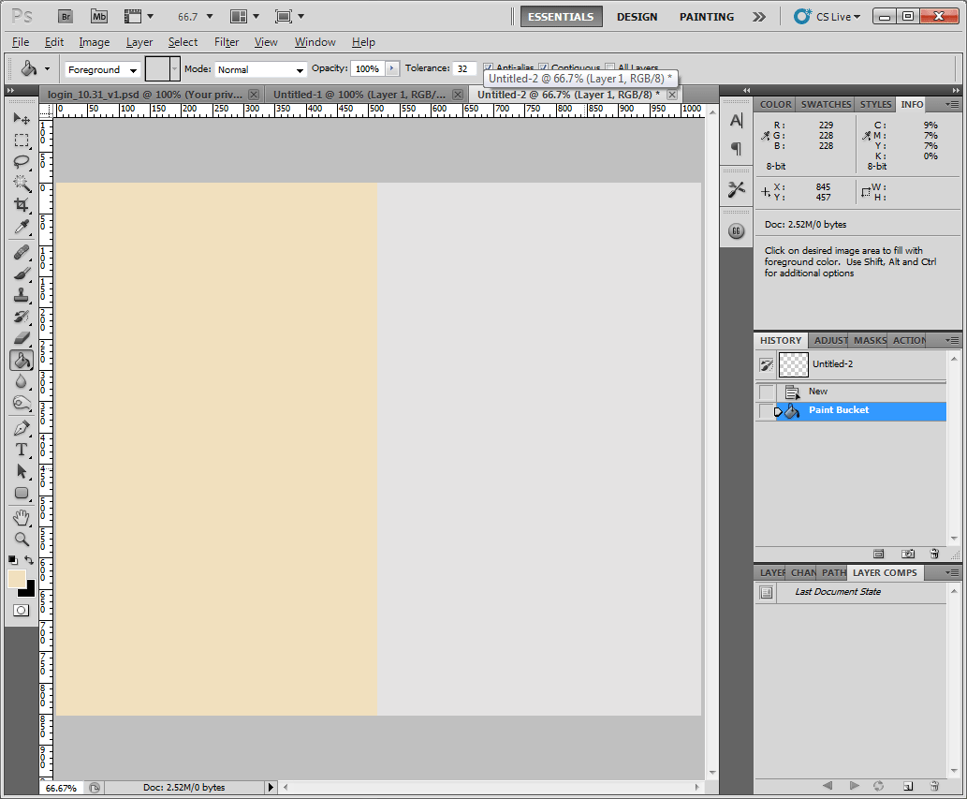Select the Rectangular Marquee tool
Viewport: 967px width, 799px height.
click(22, 141)
